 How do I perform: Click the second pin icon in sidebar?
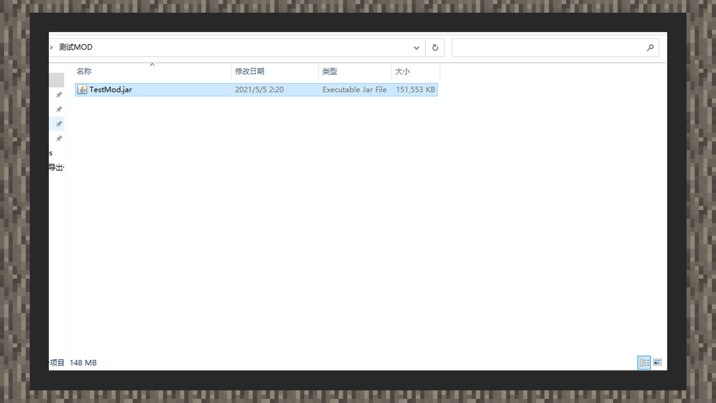[59, 109]
